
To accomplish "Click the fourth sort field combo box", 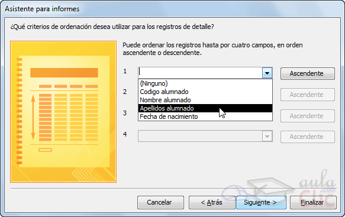I will click(205, 136).
